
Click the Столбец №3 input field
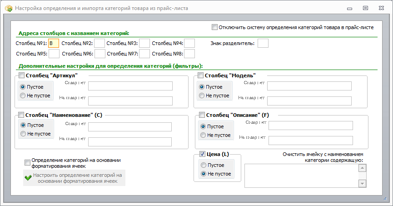(144, 43)
